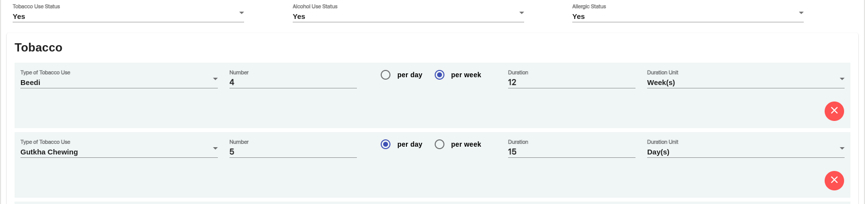Expand the Allergic Status dropdown

coord(688,13)
